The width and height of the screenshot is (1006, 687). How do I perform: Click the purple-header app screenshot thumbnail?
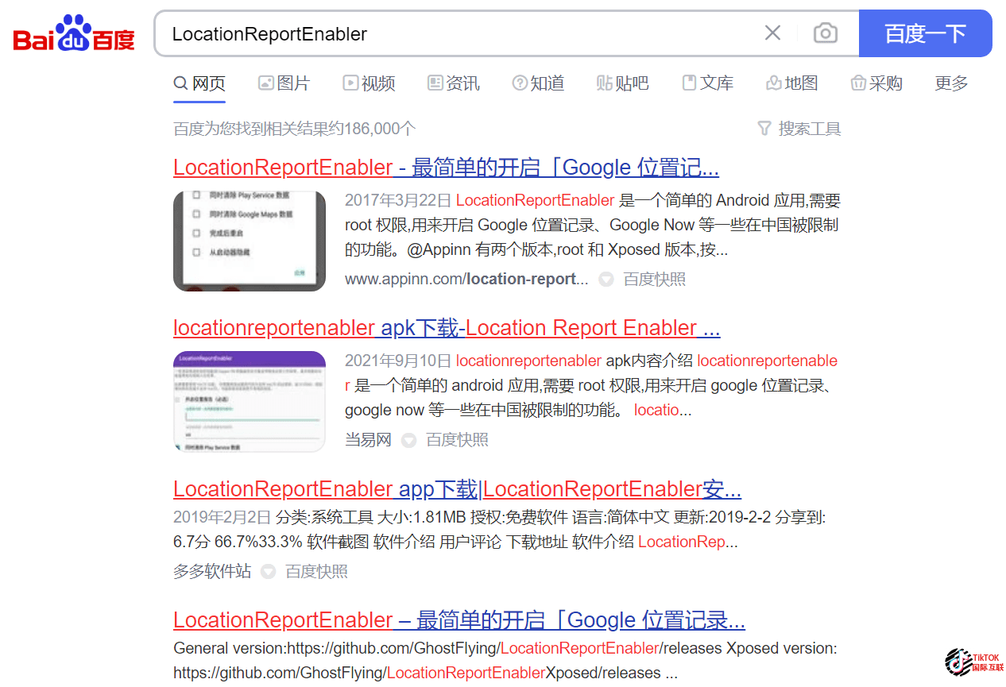(x=250, y=401)
